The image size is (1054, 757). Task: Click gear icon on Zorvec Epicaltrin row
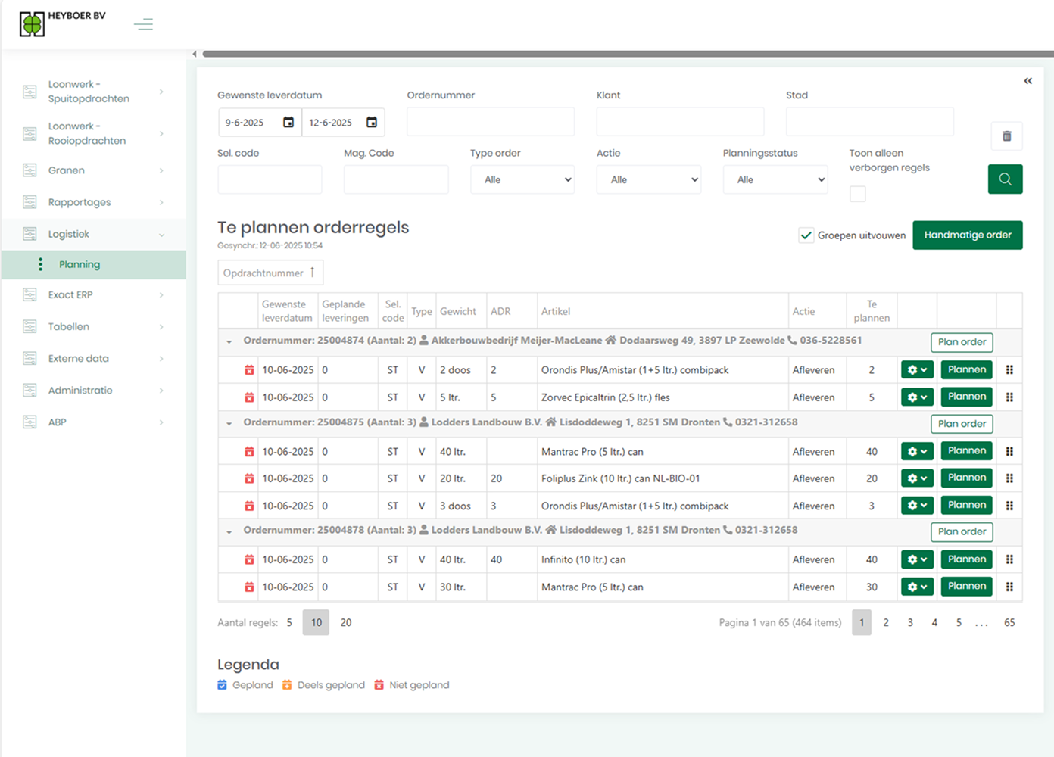[916, 397]
